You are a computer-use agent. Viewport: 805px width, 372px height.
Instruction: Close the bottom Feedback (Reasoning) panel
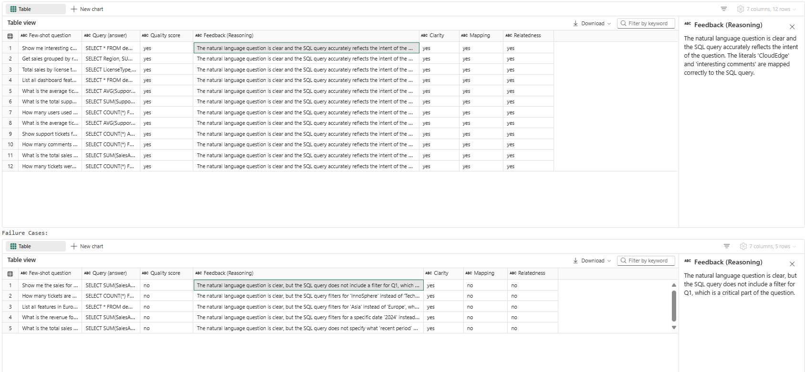[792, 264]
